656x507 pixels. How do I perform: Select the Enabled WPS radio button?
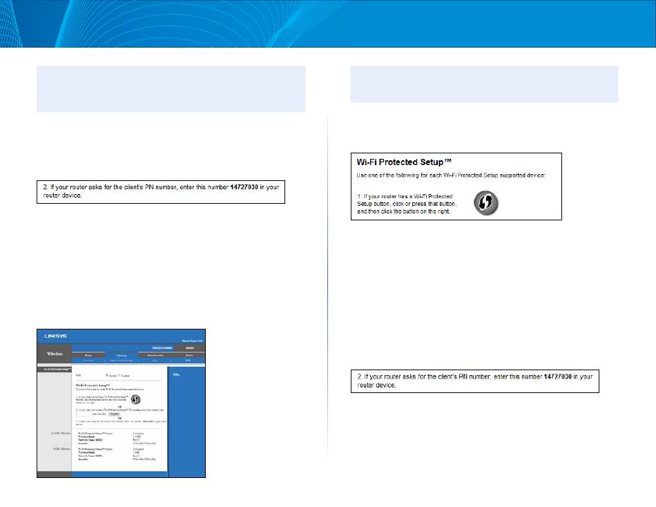click(107, 375)
